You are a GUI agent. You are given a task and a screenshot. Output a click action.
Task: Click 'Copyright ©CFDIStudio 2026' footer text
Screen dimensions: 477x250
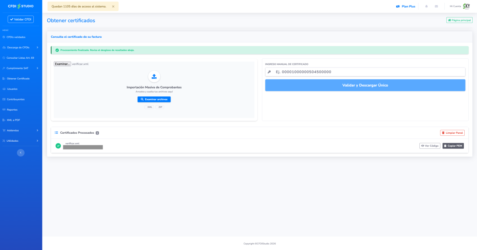tap(260, 244)
